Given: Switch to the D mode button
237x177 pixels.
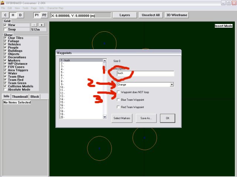Looking at the screenshot, I should pyautogui.click(x=20, y=15).
